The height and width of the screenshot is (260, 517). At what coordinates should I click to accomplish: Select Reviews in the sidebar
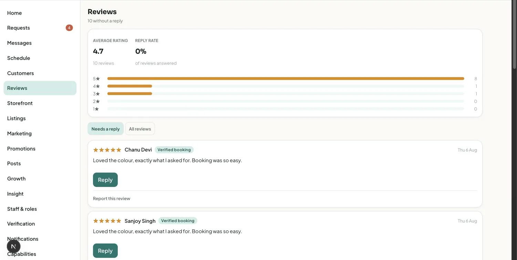point(40,88)
